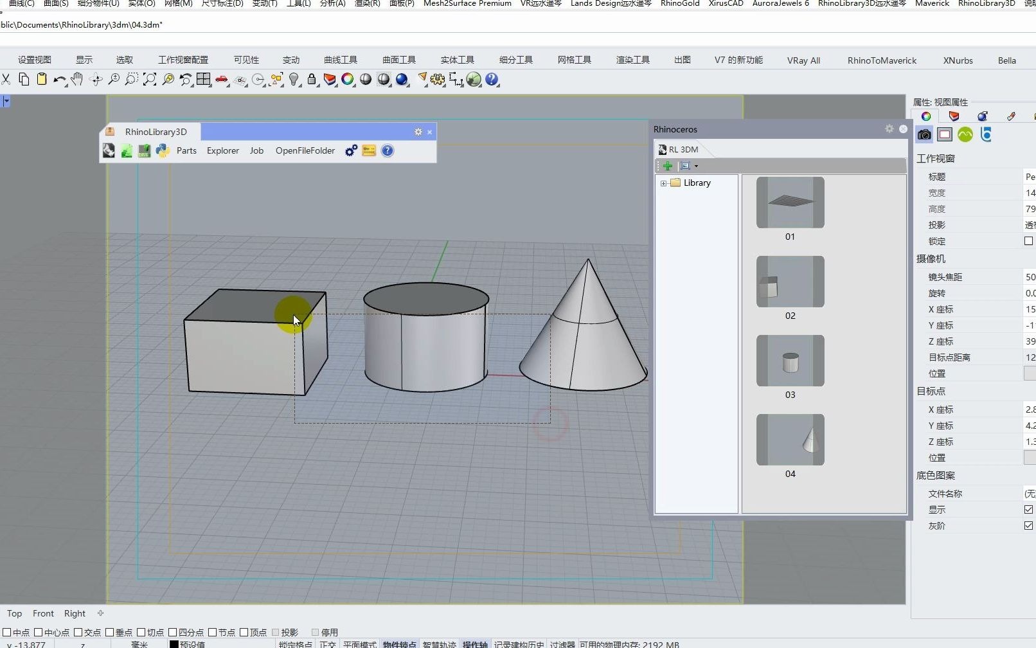Screen dimensions: 1036x648
Task: Expand the Library tree node
Action: [x=663, y=183]
